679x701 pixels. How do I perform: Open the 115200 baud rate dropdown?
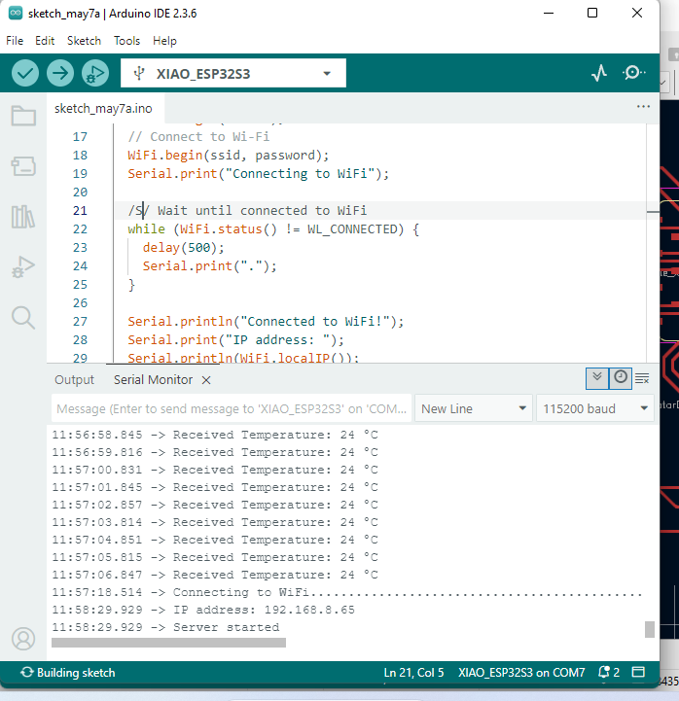[x=595, y=408]
